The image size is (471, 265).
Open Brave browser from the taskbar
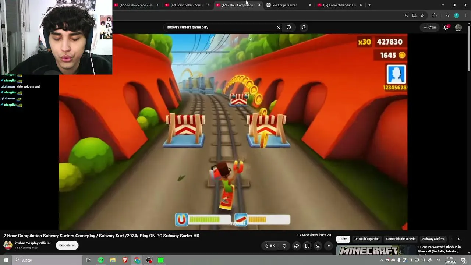pyautogui.click(x=125, y=260)
